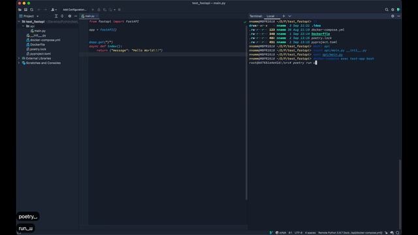Image resolution: width=418 pixels, height=235 pixels.
Task: Open the terminal tabs dropdown chevron
Action: tap(290, 16)
